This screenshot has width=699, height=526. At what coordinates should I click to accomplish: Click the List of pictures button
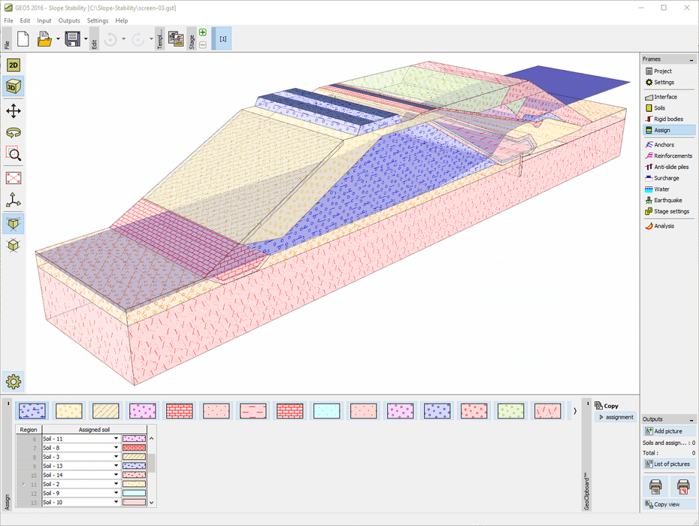pyautogui.click(x=668, y=464)
